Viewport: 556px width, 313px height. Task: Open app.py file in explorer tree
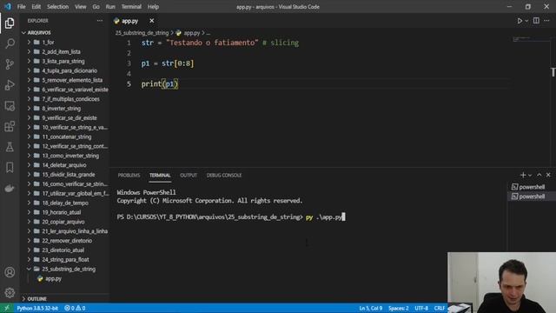[53, 278]
